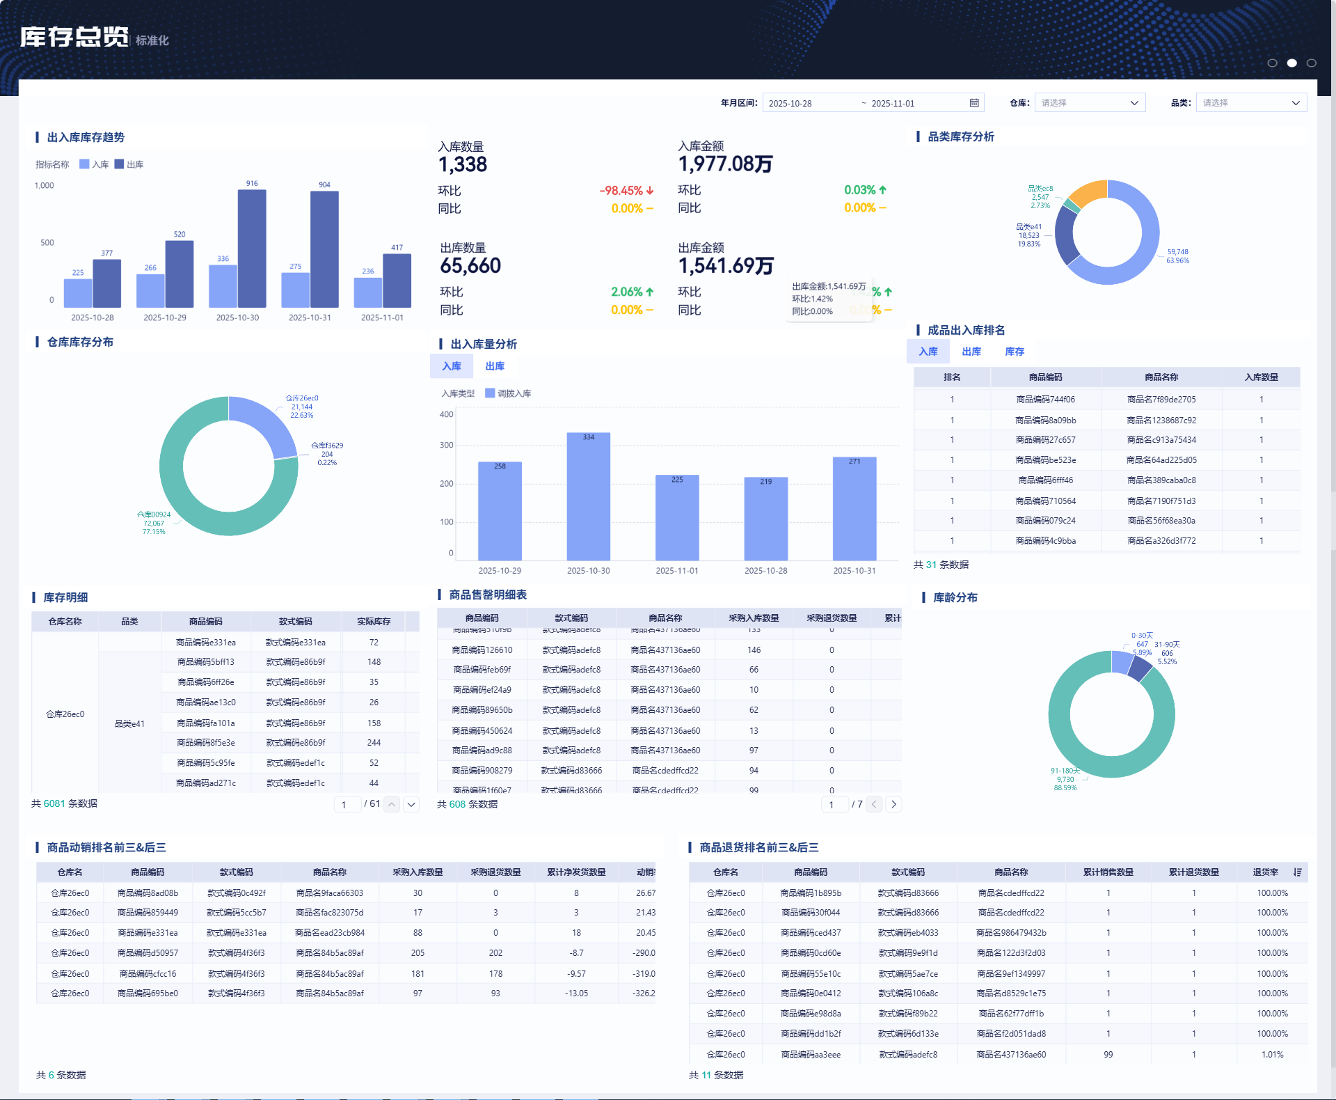The image size is (1336, 1100).
Task: Click page number input of 商品售罄明细表
Action: click(x=834, y=805)
